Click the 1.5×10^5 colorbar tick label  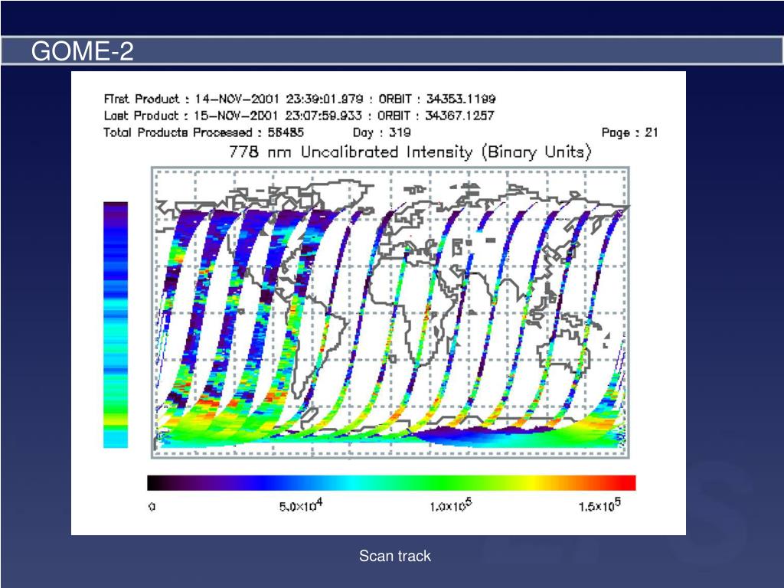click(599, 505)
